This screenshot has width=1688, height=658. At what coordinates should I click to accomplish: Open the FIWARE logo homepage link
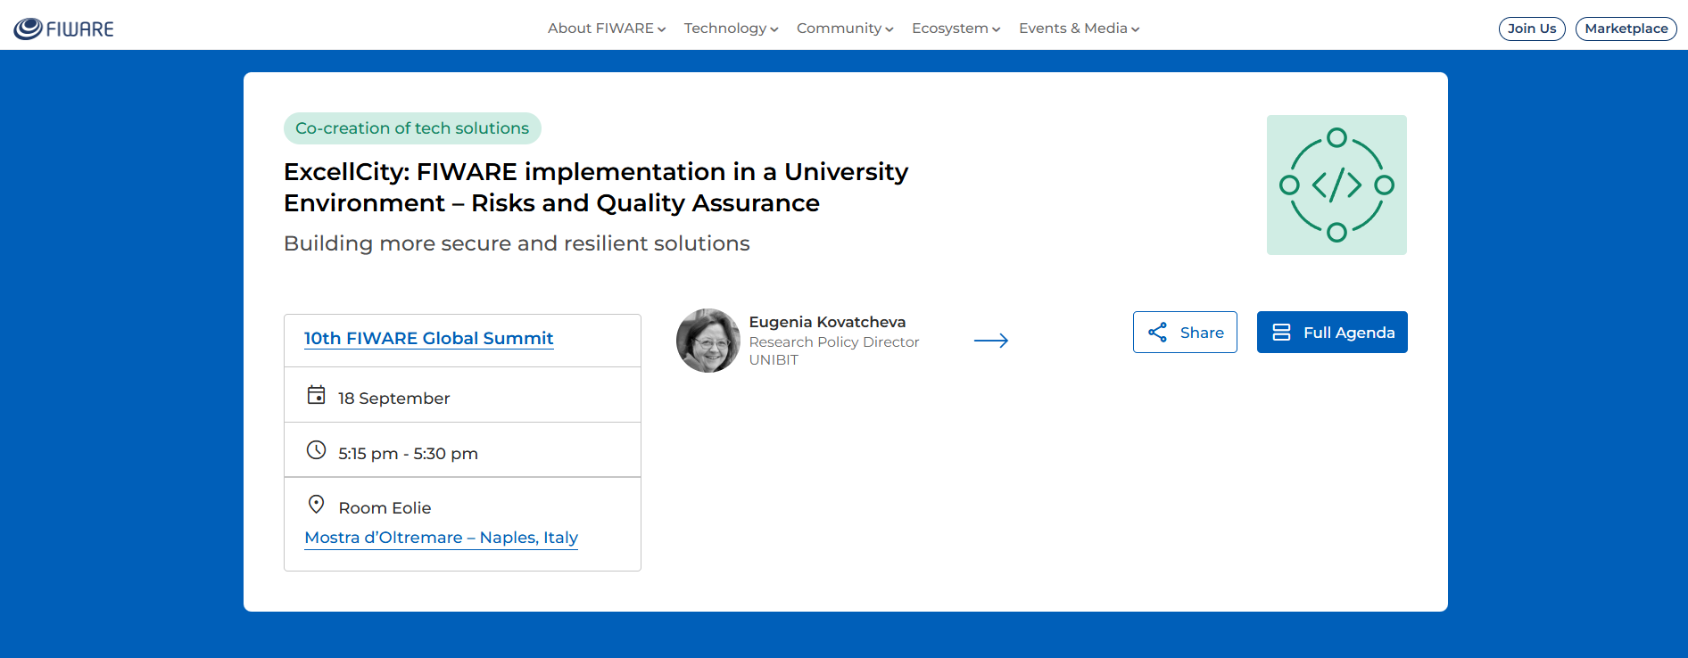click(63, 29)
